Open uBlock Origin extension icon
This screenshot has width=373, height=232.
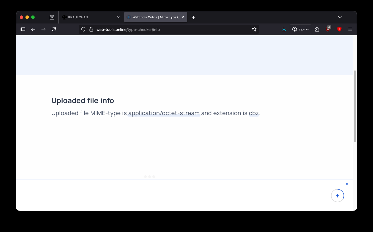click(x=328, y=29)
